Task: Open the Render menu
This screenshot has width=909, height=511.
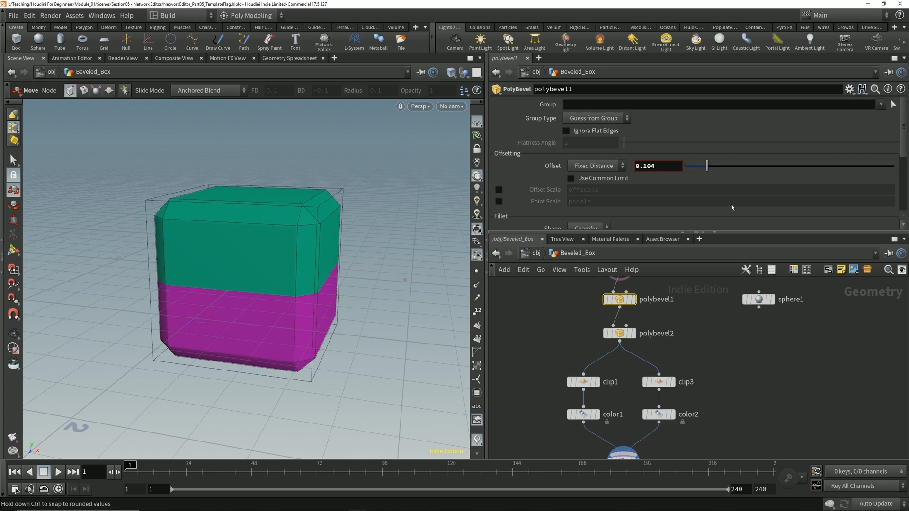Action: click(x=50, y=15)
